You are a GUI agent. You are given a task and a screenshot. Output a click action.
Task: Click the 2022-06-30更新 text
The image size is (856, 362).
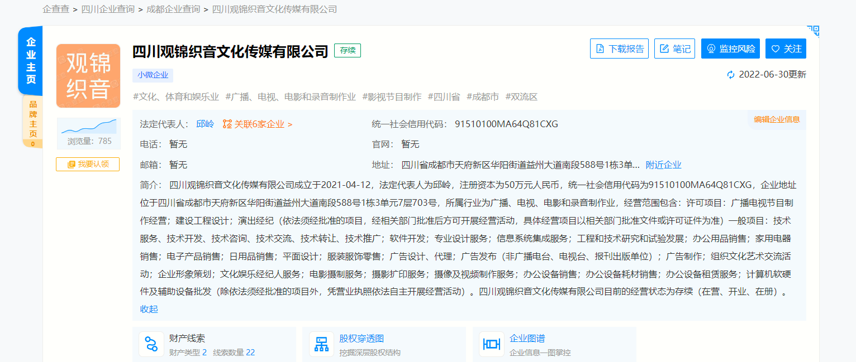772,75
